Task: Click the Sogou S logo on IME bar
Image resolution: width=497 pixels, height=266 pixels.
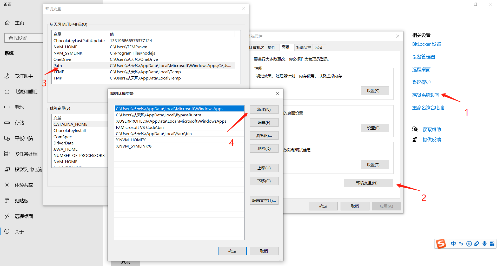Action: (x=441, y=244)
